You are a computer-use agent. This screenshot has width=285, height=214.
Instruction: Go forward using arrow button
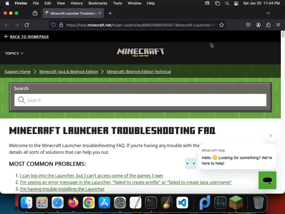17,25
